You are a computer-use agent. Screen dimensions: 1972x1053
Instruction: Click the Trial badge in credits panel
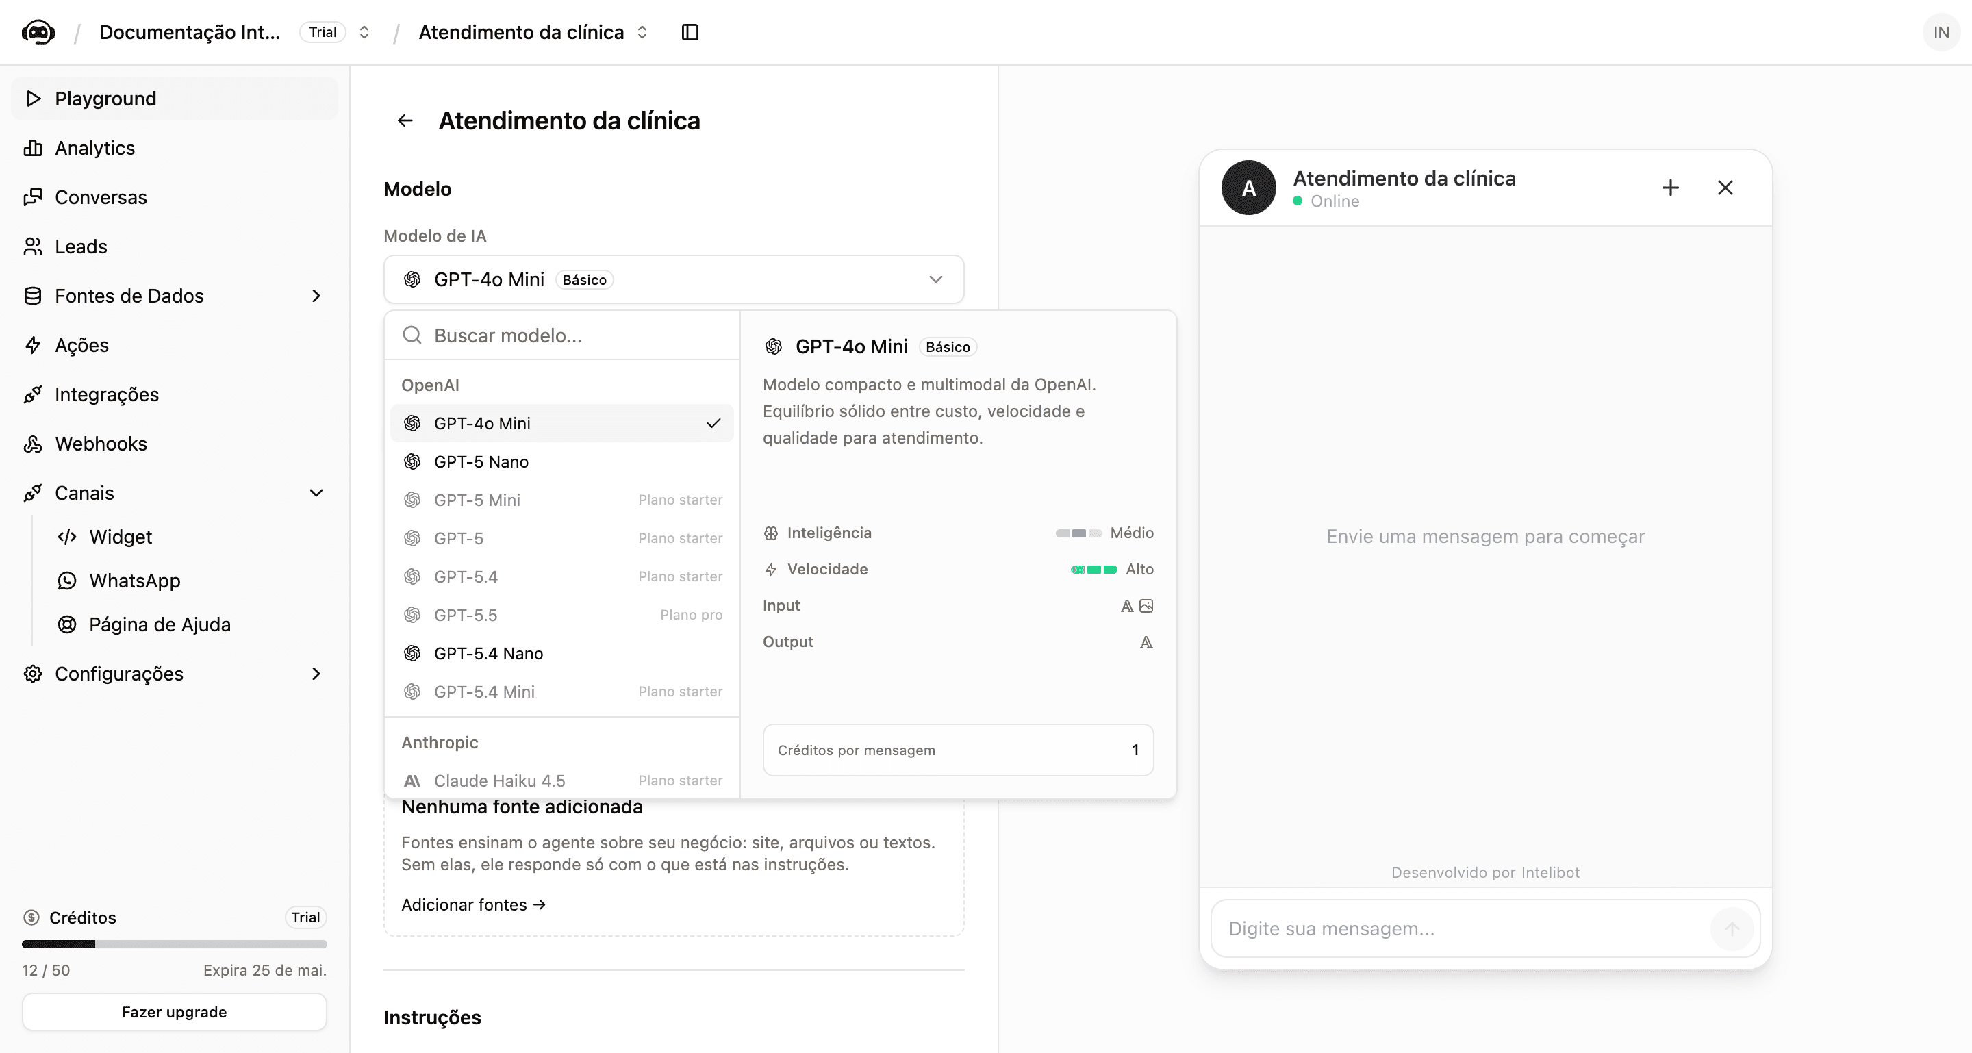click(305, 917)
